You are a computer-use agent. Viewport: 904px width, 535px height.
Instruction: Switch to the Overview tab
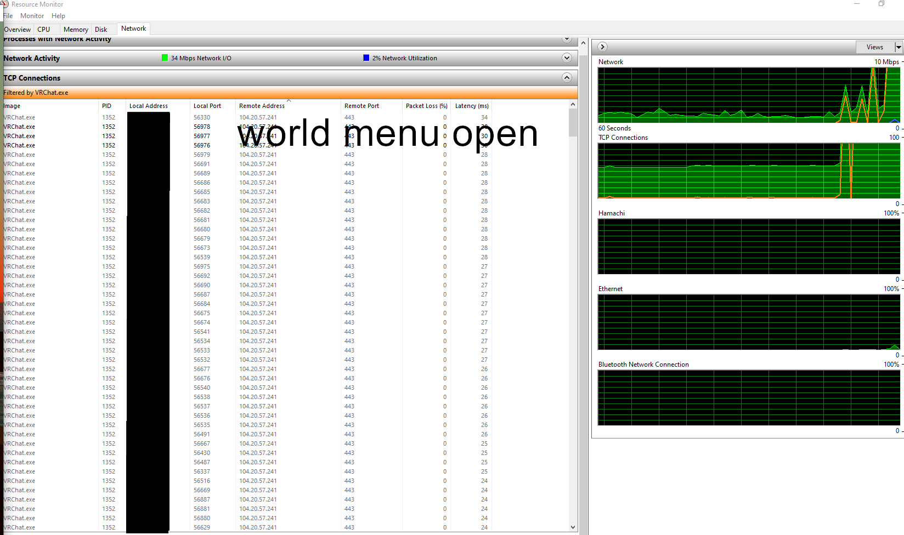pos(18,30)
